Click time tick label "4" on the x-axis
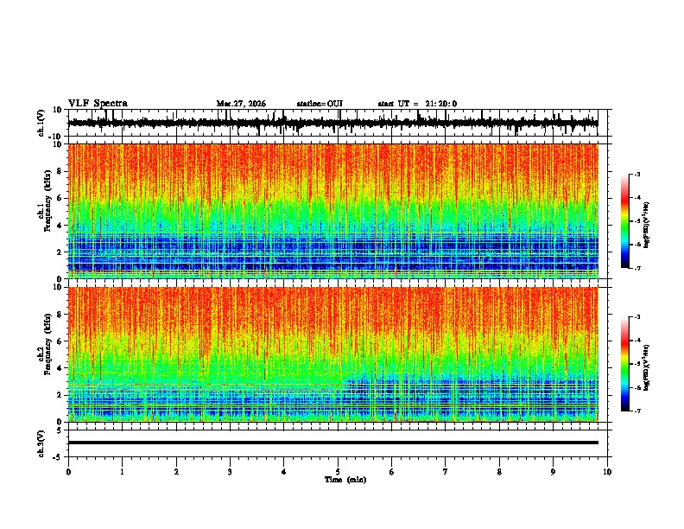684x529 pixels. pyautogui.click(x=284, y=472)
